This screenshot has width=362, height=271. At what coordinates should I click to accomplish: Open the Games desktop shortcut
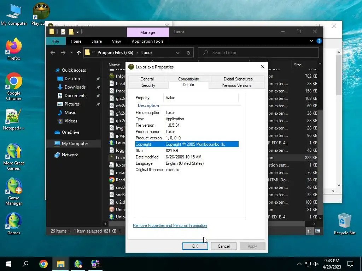pos(14,223)
